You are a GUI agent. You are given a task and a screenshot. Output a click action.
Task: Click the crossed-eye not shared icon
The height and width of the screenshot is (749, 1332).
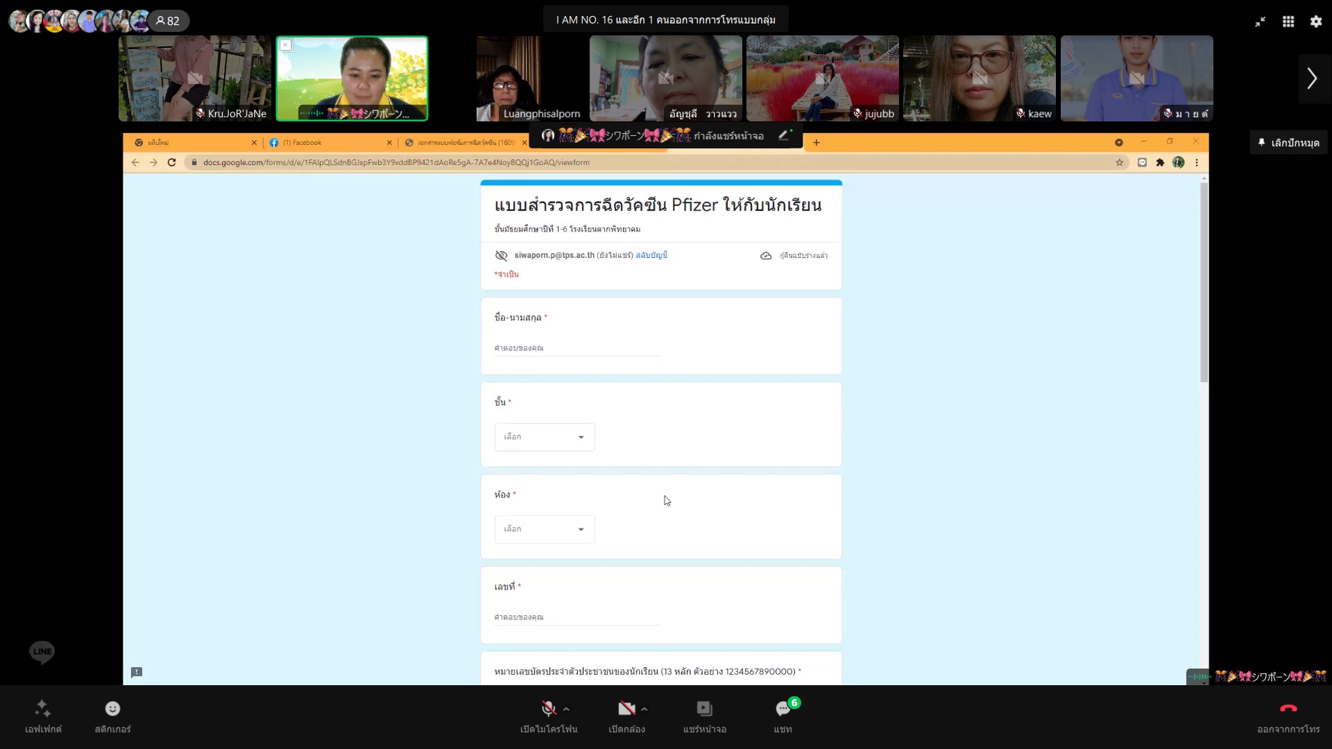(x=501, y=255)
